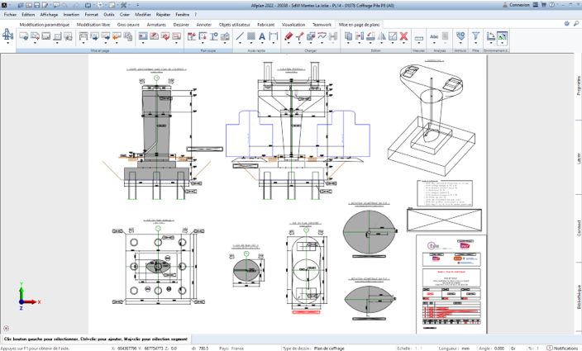Switch to the Modélisation paramétrique tab
The image size is (582, 351).
[45, 25]
